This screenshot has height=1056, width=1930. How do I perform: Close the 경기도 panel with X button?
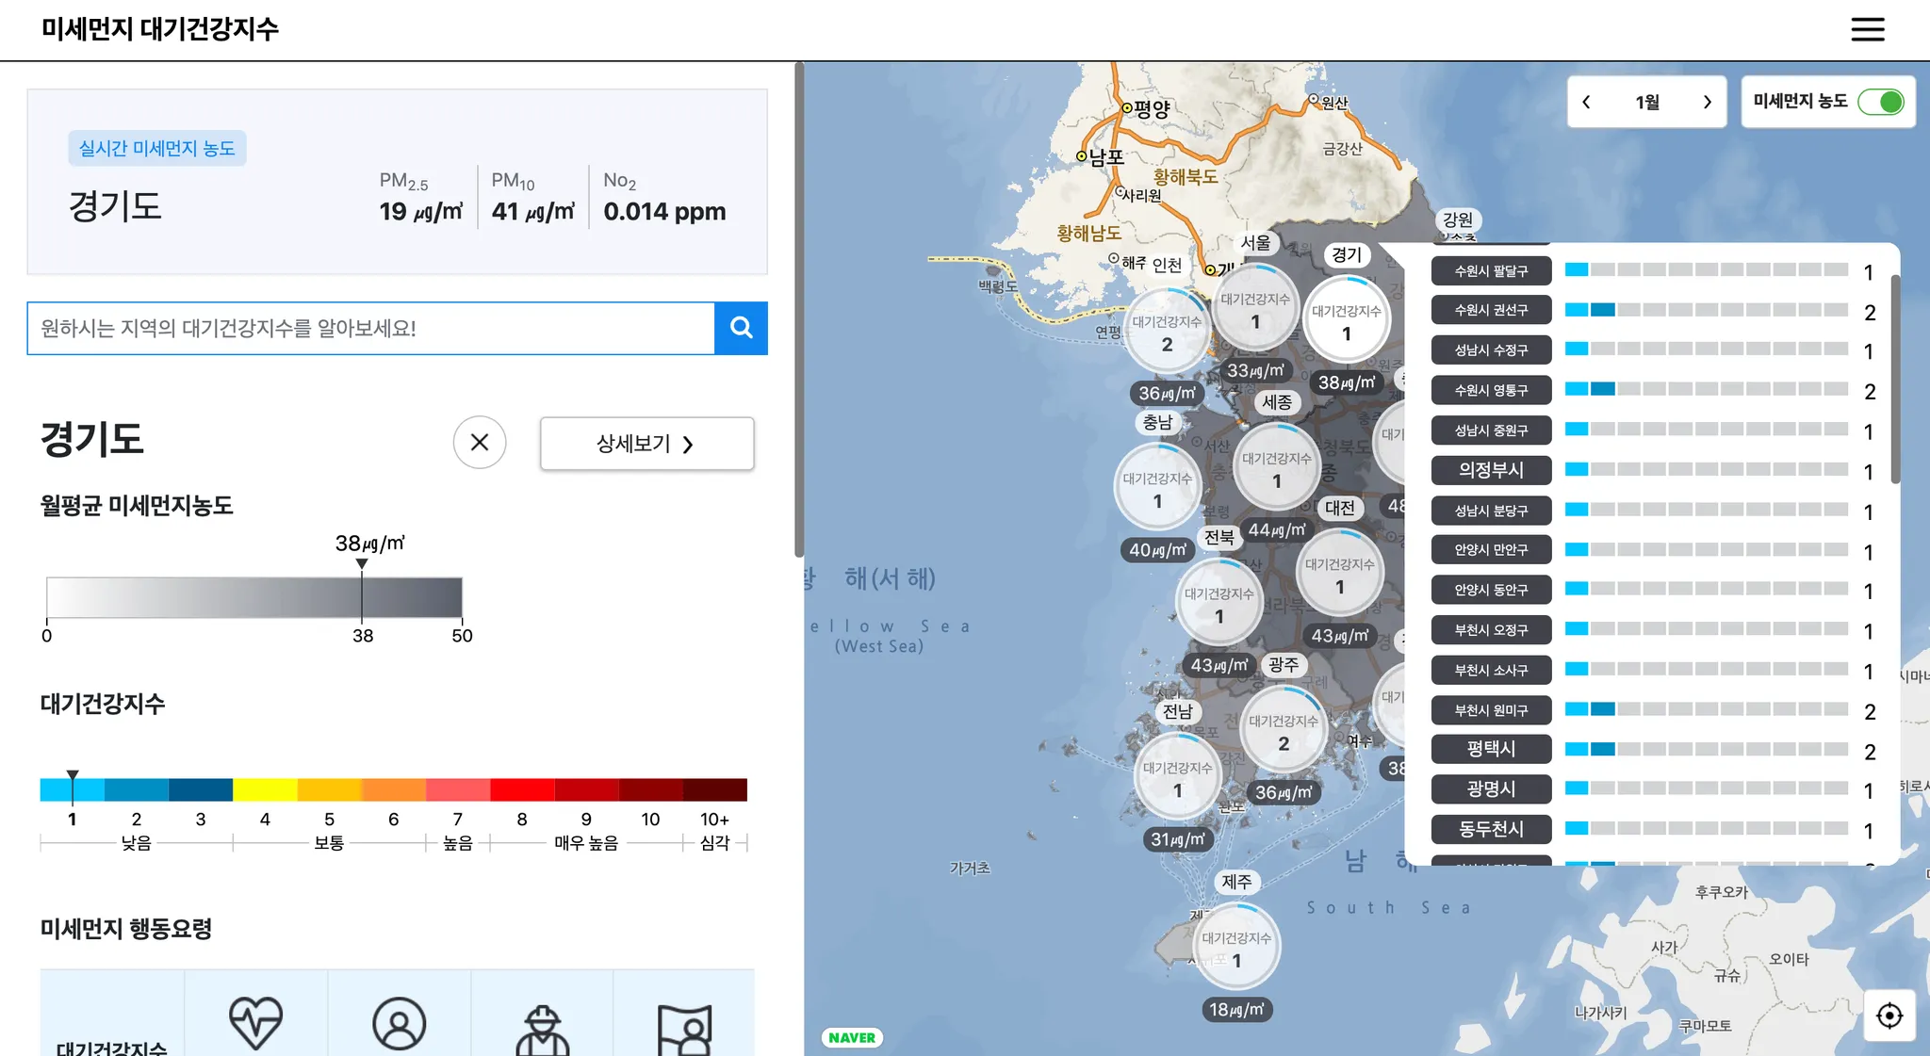[480, 443]
